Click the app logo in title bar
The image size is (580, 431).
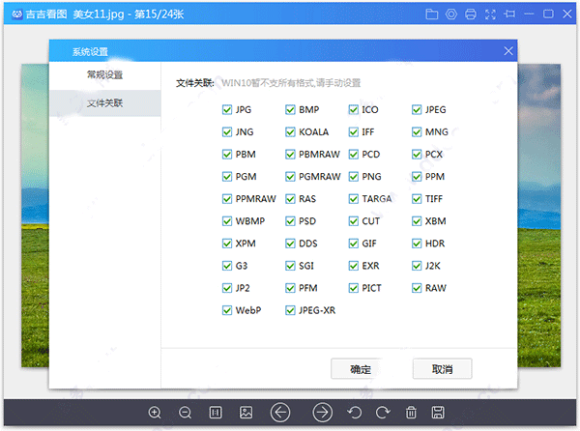[17, 14]
